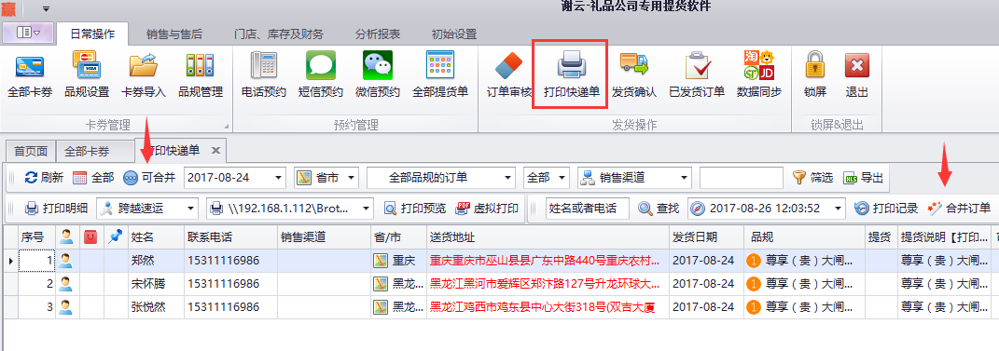999x351 pixels.
Task: Click 导出 export button
Action: coord(864,178)
